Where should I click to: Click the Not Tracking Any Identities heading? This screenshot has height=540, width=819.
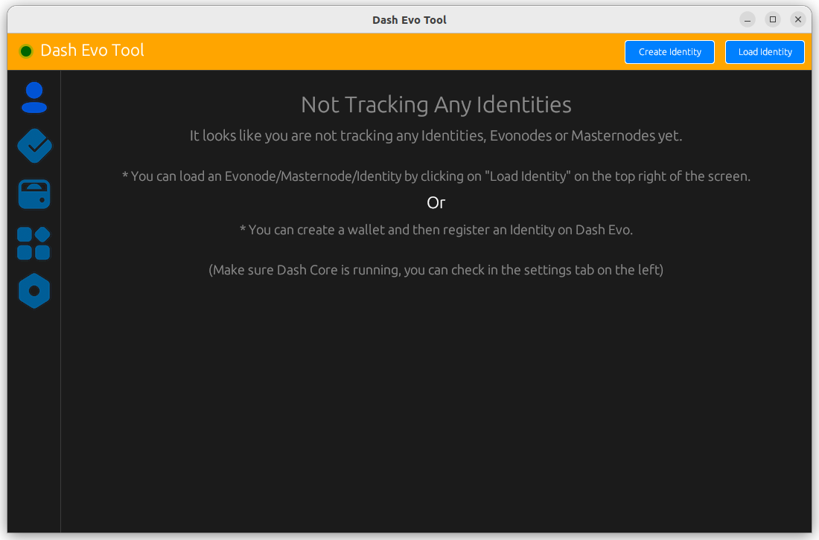[x=436, y=105]
